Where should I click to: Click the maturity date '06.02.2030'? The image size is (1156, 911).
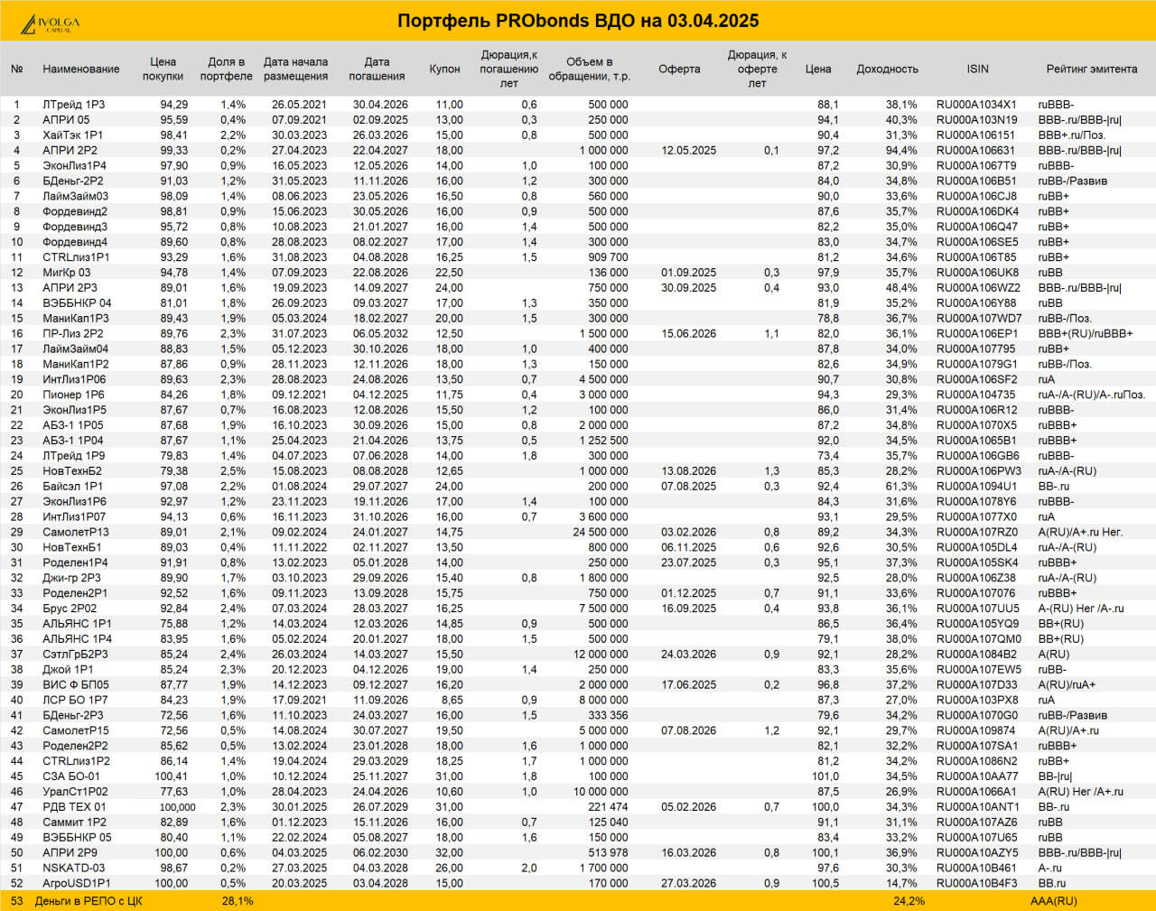380,853
